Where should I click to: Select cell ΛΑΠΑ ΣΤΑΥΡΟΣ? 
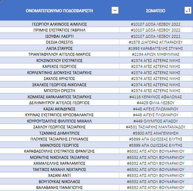coord(59,48)
